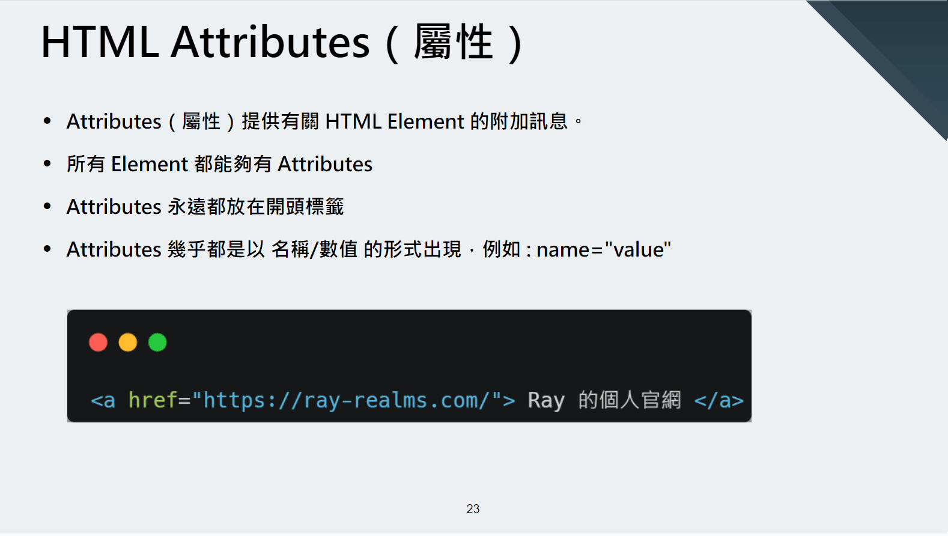Click the bullet point dot before "所有 Element"
Screen dimensions: 948x536
tap(47, 163)
